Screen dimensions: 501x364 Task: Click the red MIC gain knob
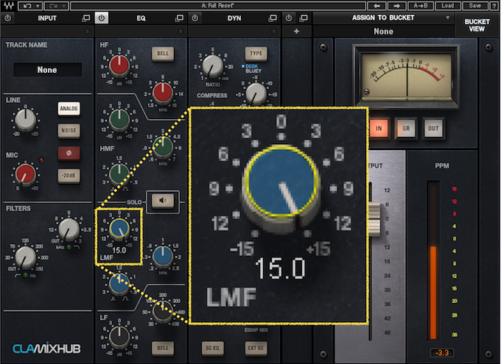click(26, 174)
